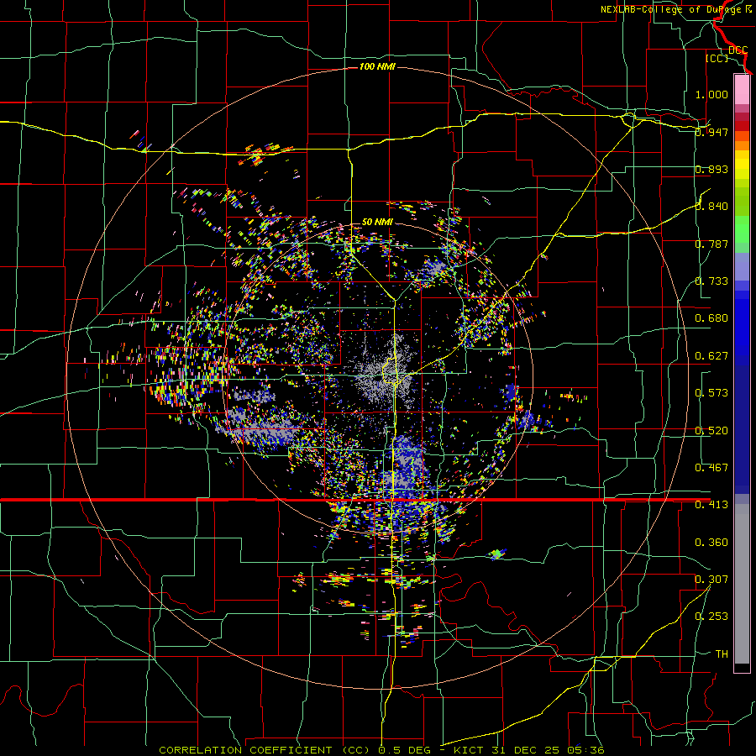Click the 0.947 color scale value
Image resolution: width=756 pixels, height=756 pixels.
coord(711,132)
